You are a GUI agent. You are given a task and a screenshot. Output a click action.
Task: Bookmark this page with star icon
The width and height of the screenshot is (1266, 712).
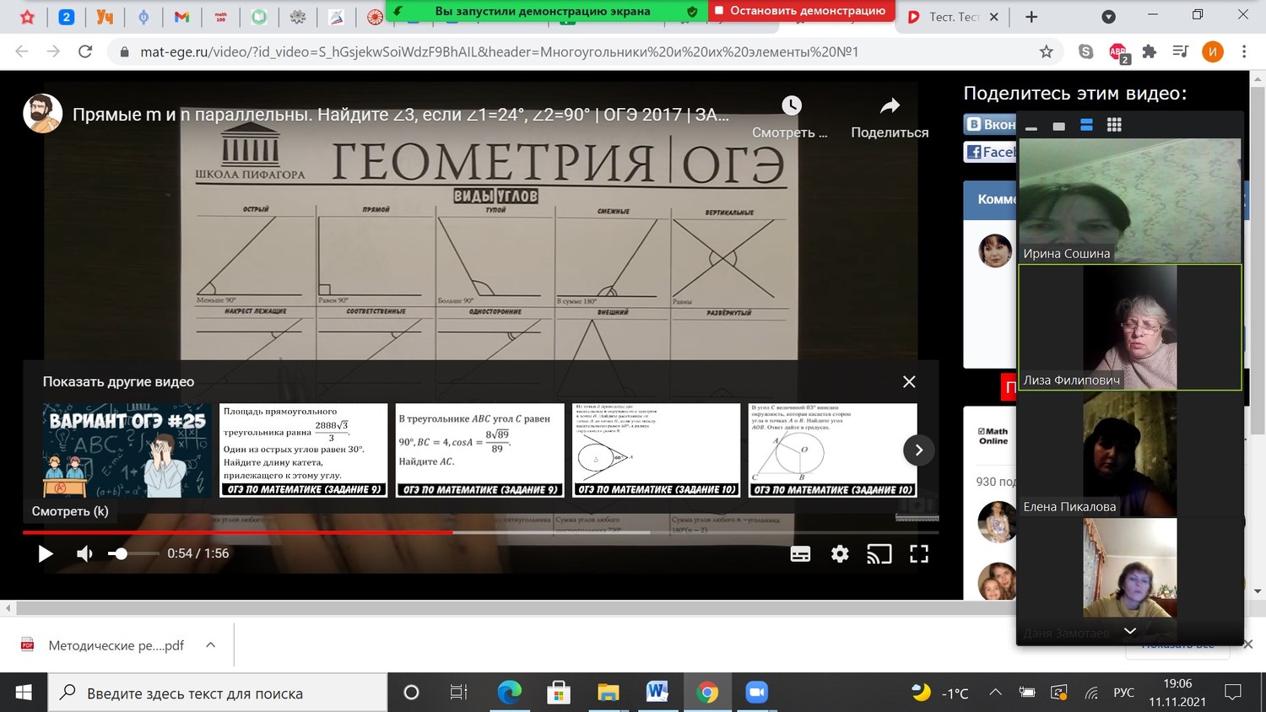[1047, 51]
